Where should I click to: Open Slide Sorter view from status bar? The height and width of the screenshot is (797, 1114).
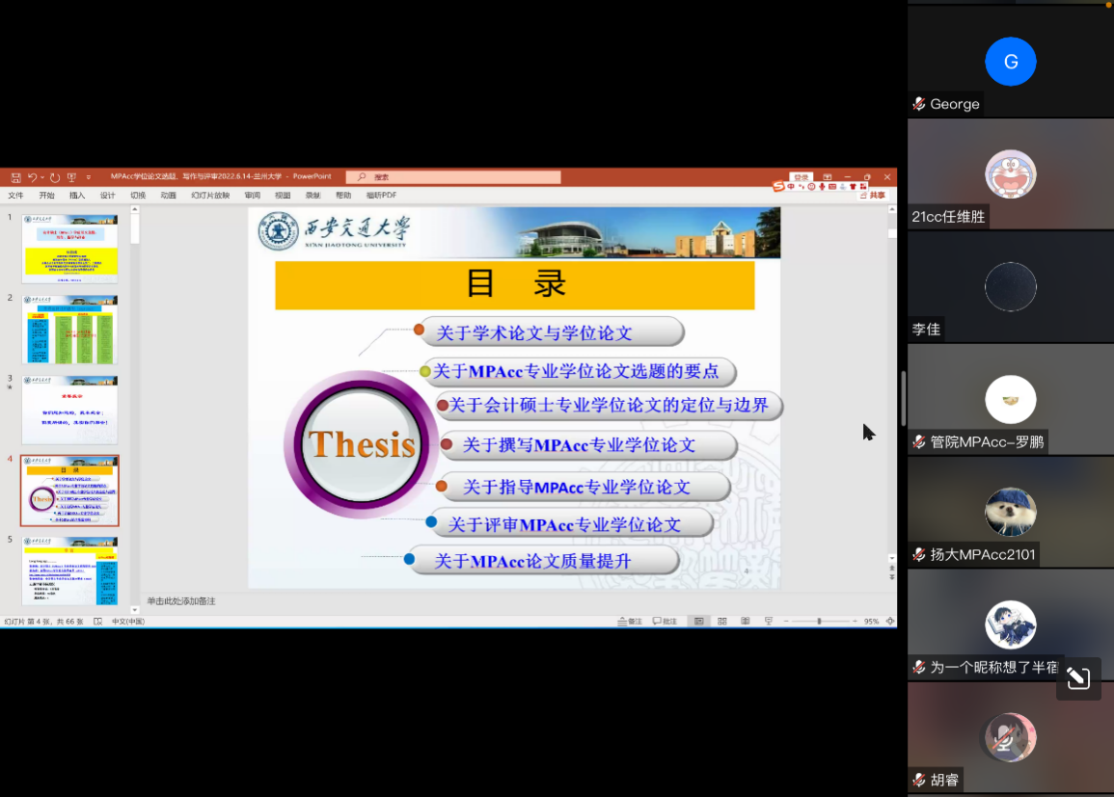tap(721, 622)
